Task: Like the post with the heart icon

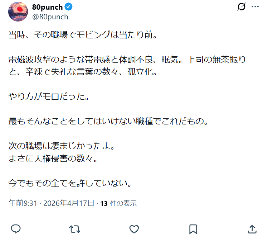Action: (x=134, y=228)
